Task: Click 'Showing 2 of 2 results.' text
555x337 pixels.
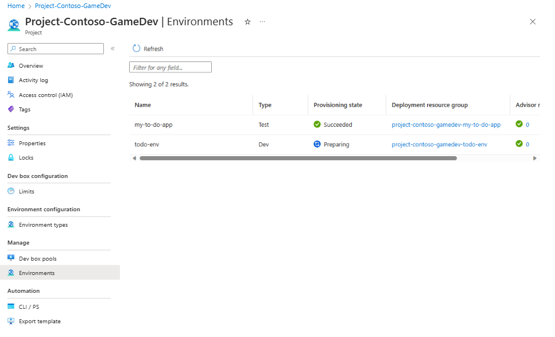Action: coord(158,84)
